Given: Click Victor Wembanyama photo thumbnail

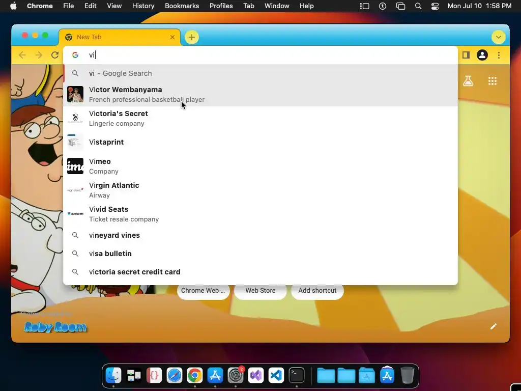Looking at the screenshot, I should (75, 94).
